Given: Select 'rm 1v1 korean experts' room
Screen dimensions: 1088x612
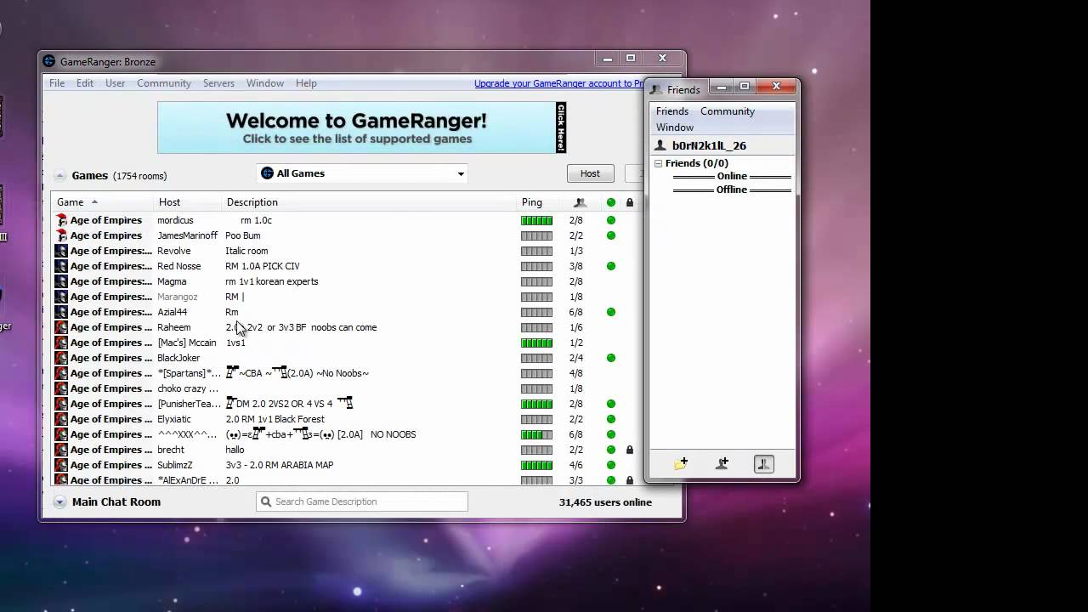Looking at the screenshot, I should (x=272, y=281).
